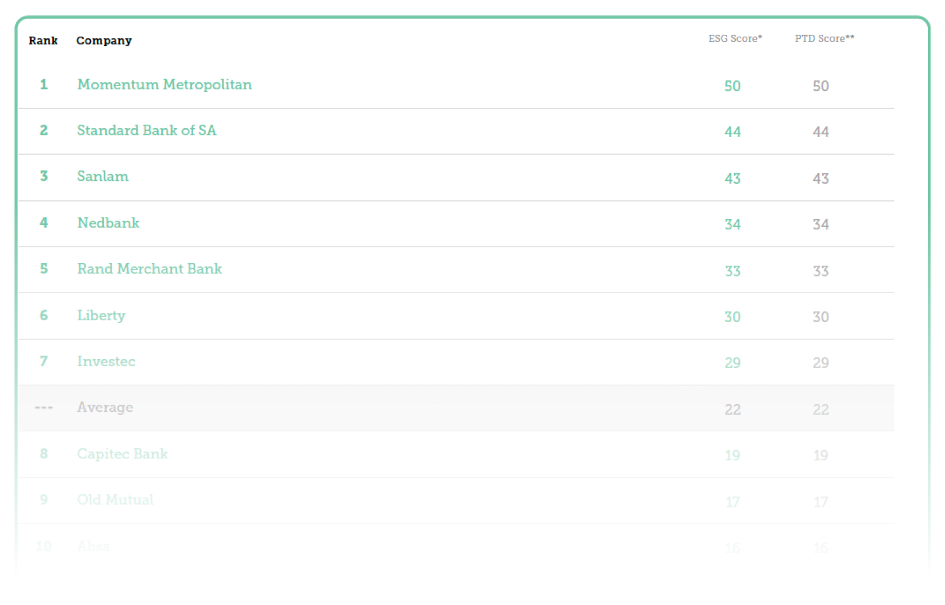
Task: Open the Momentum Metropolitan company link
Action: click(x=164, y=84)
